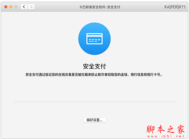Click the description starting 安全支付通过验证
The height and width of the screenshot is (140, 189).
click(x=94, y=75)
